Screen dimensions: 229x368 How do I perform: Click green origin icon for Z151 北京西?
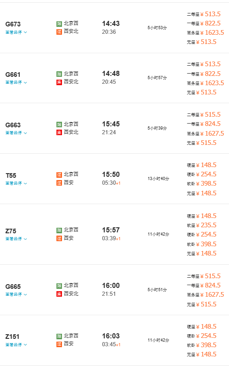click(59, 336)
